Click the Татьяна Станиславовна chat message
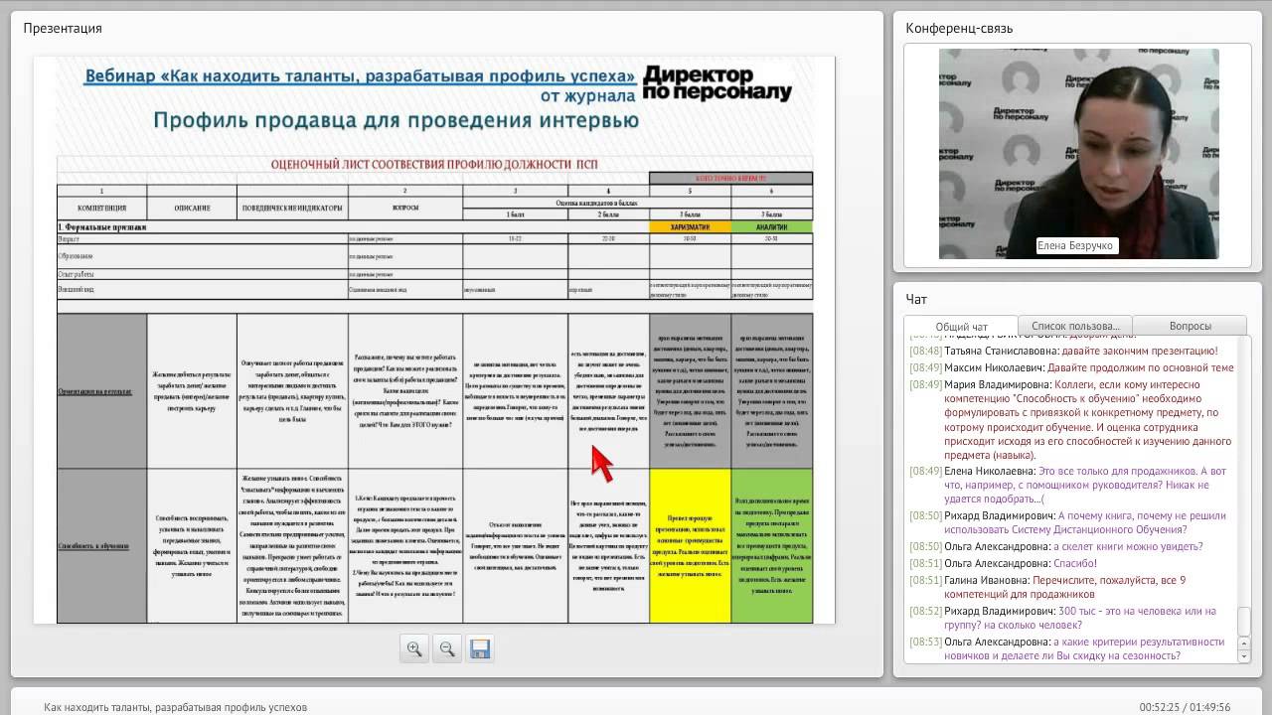This screenshot has height=715, width=1272. 1064,351
